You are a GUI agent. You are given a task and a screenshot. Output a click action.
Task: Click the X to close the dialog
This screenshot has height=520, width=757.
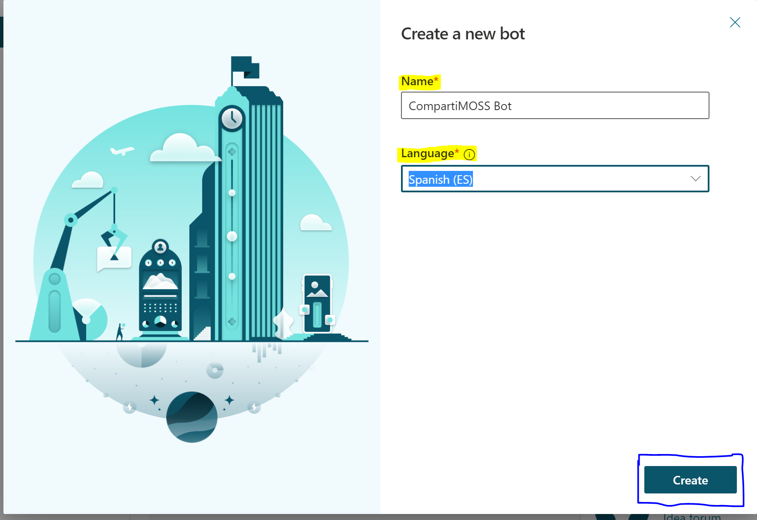735,22
